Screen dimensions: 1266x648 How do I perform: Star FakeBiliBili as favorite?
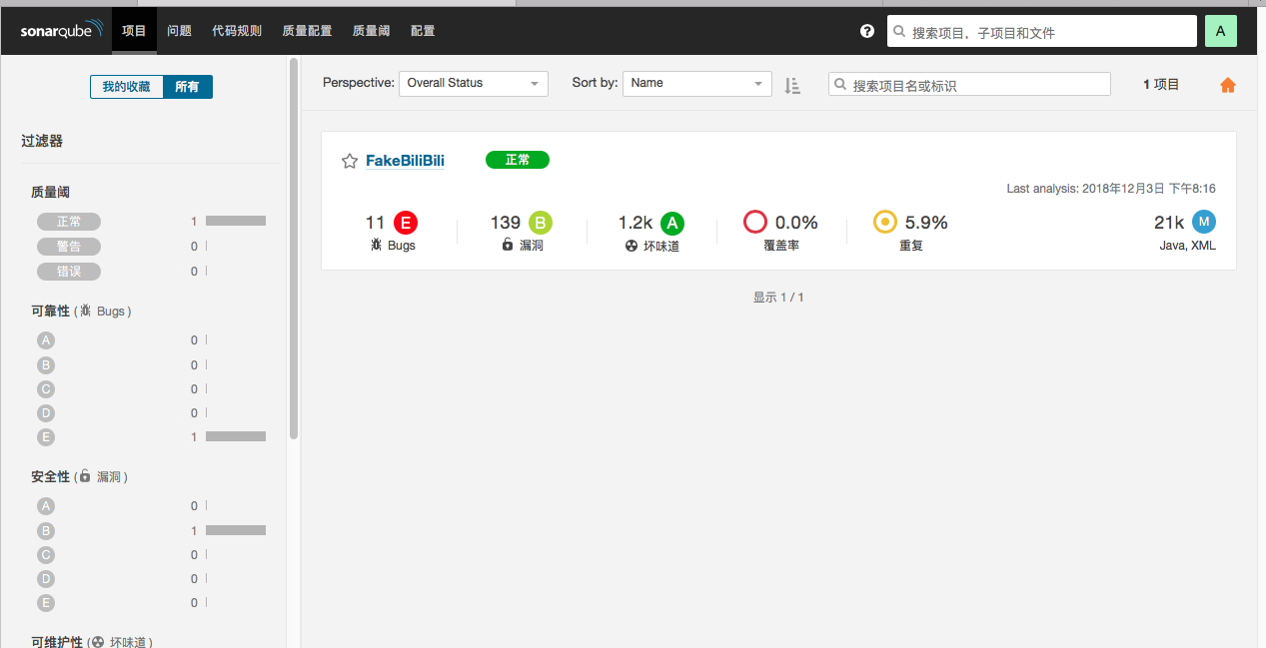[350, 161]
